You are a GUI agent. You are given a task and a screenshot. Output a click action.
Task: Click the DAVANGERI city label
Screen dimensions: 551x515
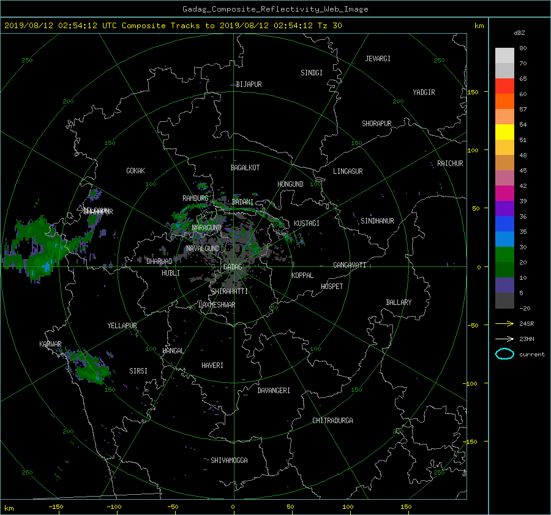(274, 391)
